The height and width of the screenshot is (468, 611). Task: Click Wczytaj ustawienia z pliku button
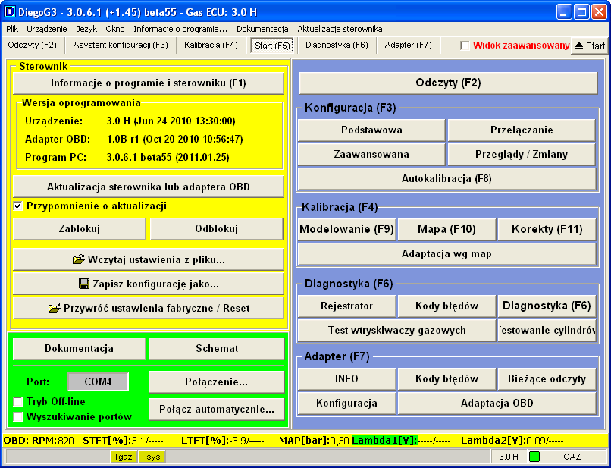coord(149,259)
